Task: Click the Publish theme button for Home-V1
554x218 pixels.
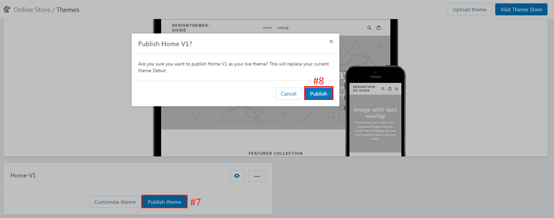Action: click(x=164, y=202)
